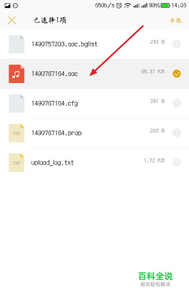Tap the Wi-Fi status icon

click(x=127, y=6)
